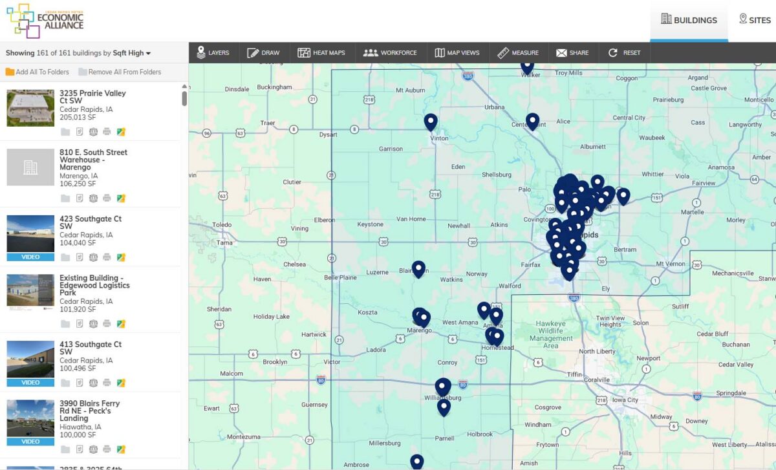Add 810 E. South Street Warehouse to folder
776x470 pixels.
(65, 198)
